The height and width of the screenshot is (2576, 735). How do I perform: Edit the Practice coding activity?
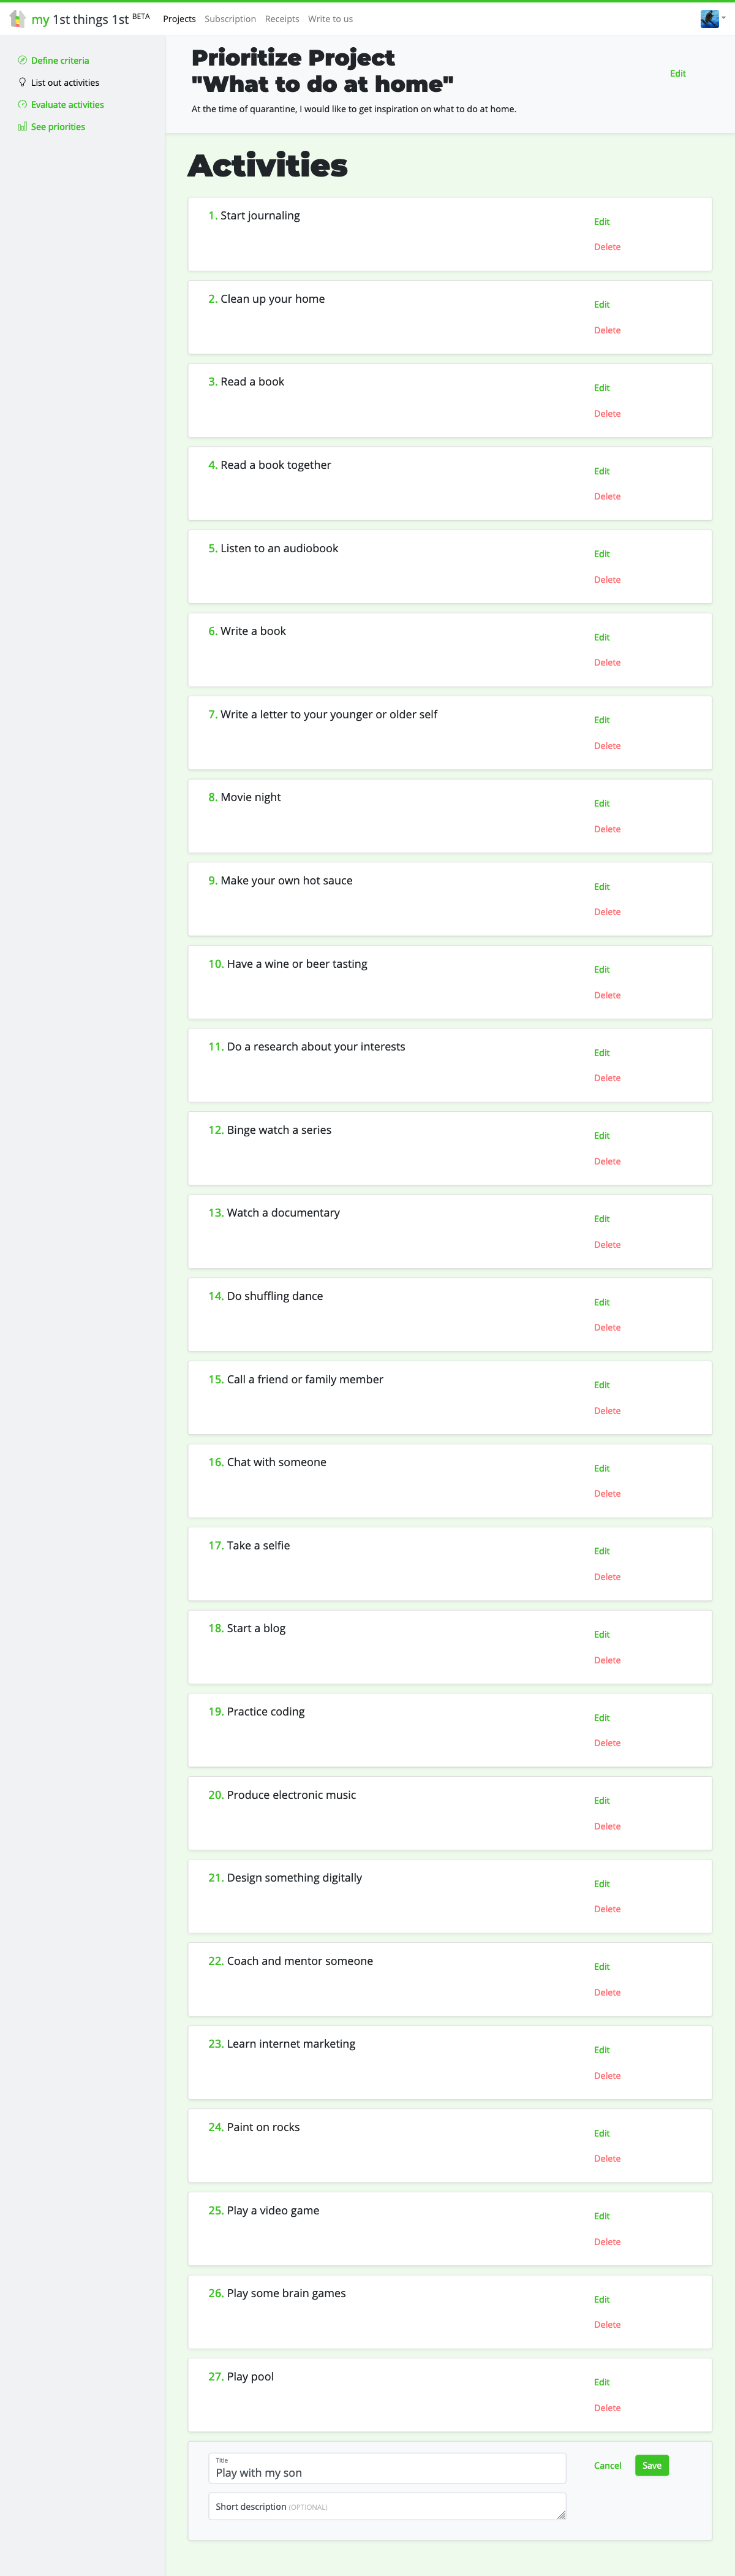tap(601, 1717)
